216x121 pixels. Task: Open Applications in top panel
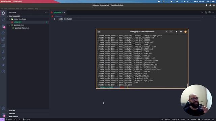pyautogui.click(x=18, y=1)
